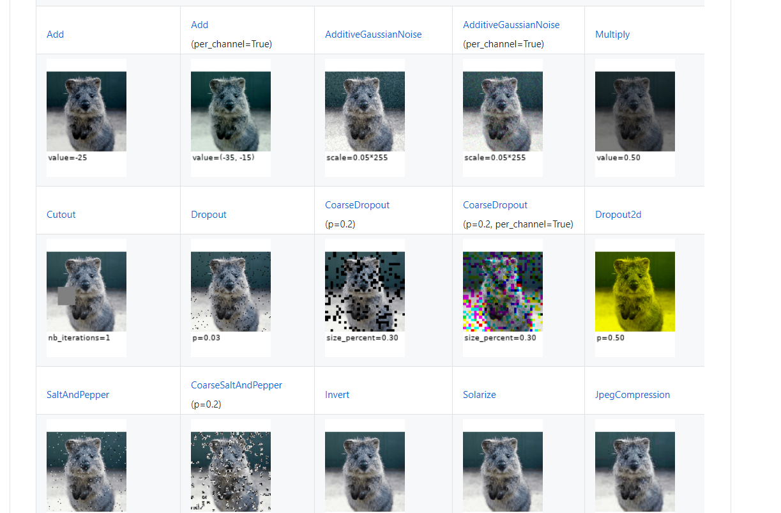
Task: Open the Dropout2d augmenter link
Action: coord(618,215)
